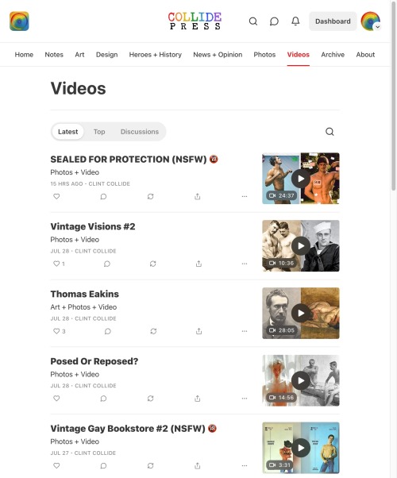The height and width of the screenshot is (478, 397).
Task: Play the 10:36 video thumbnail
Action: (x=301, y=245)
